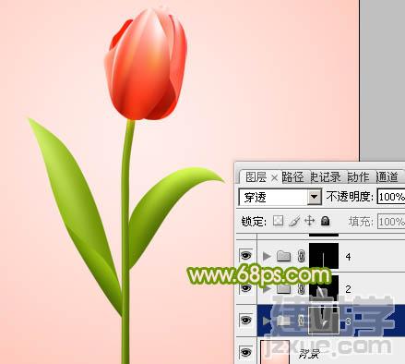Select layer group named 4

(348, 257)
